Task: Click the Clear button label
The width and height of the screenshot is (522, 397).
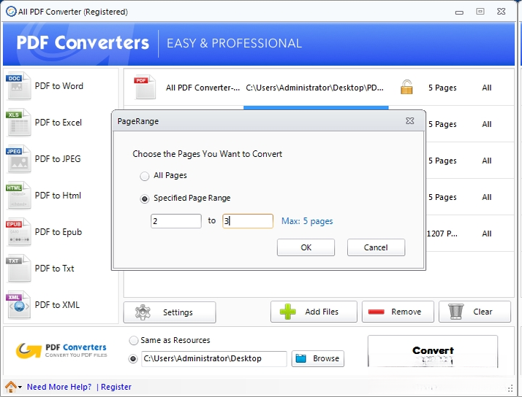Action: (483, 312)
